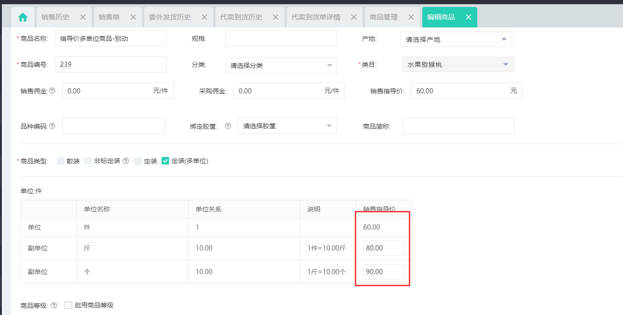Click the 斤 unit name cell
This screenshot has width=623, height=315.
click(x=132, y=248)
